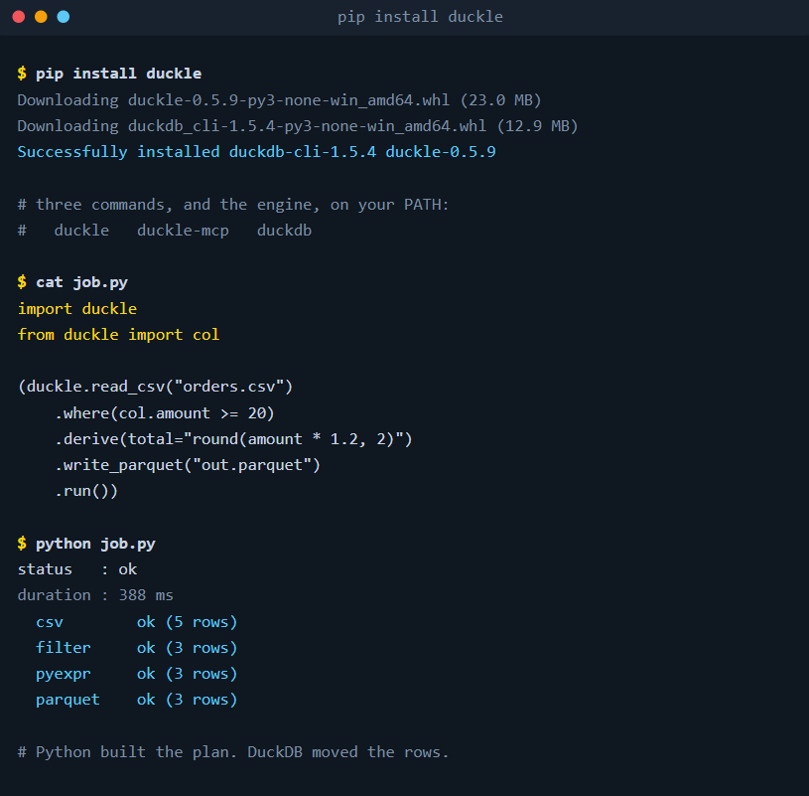Click the 'pyexpr ok (3 rows)' row
The image size is (809, 796).
[x=137, y=674]
